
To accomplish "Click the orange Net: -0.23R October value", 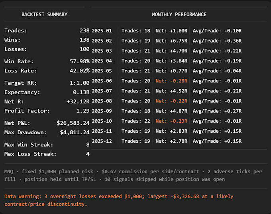I will click(171, 121).
